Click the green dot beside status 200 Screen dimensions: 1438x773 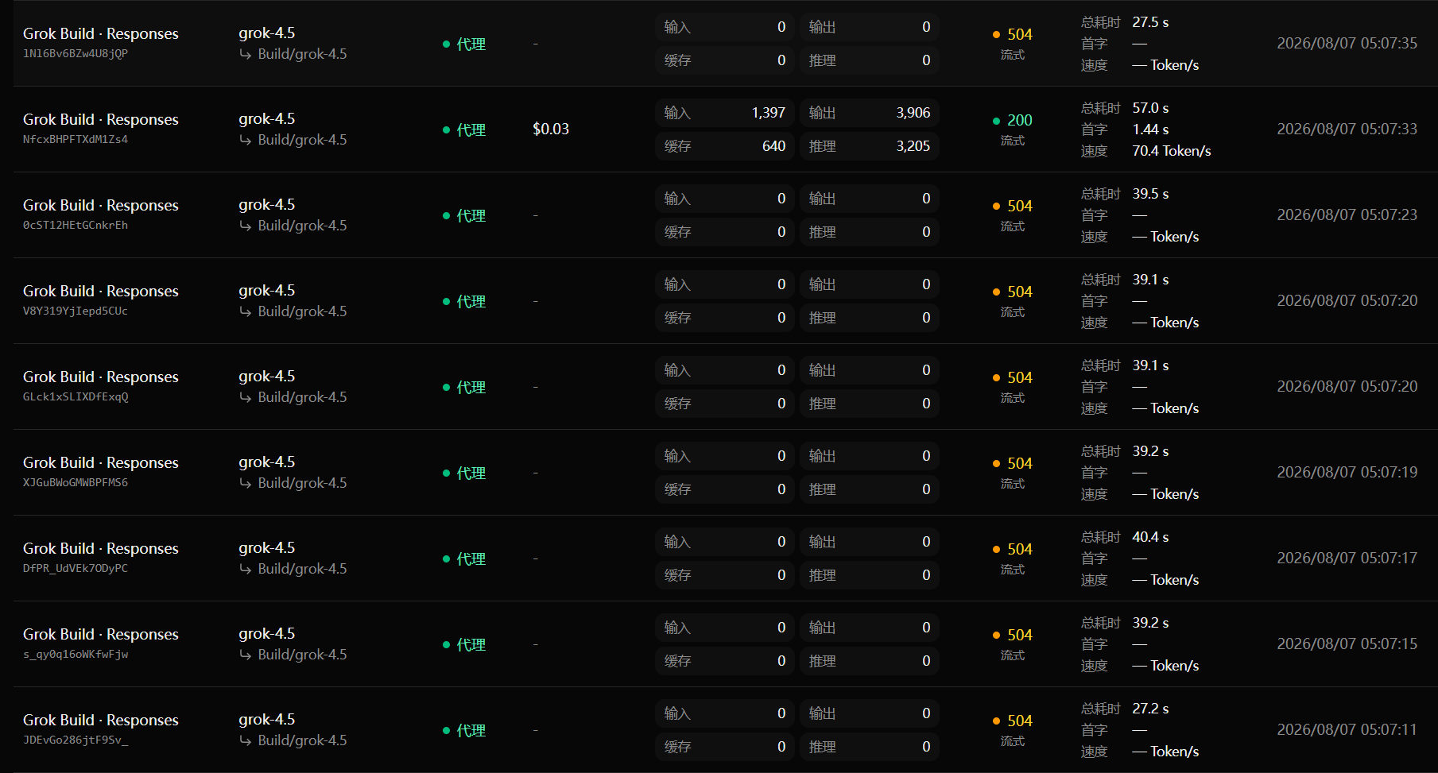(997, 121)
